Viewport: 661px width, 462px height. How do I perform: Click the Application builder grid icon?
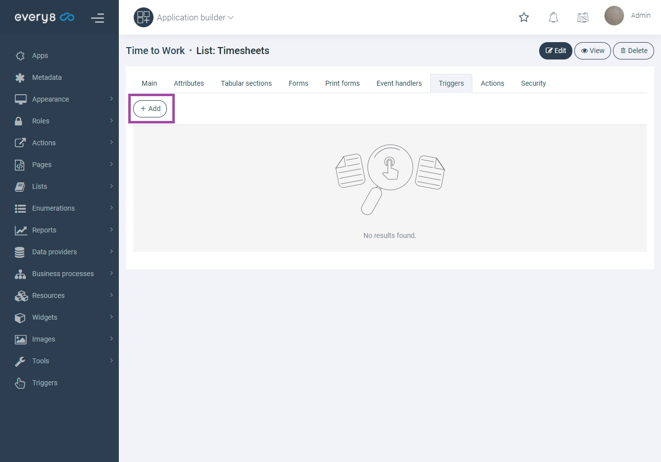(144, 17)
